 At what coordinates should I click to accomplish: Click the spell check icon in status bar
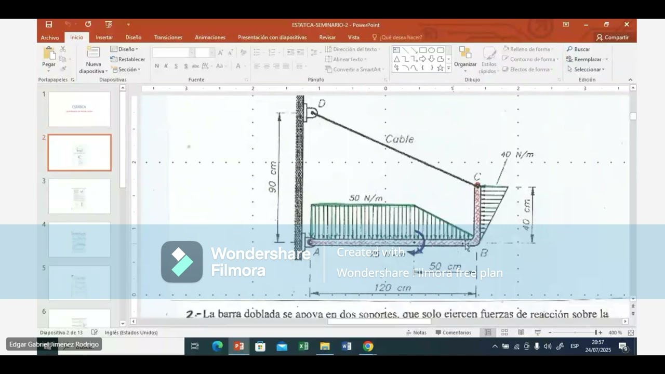point(95,332)
